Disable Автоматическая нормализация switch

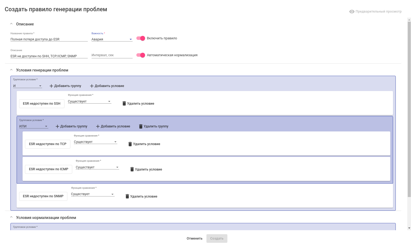[141, 55]
